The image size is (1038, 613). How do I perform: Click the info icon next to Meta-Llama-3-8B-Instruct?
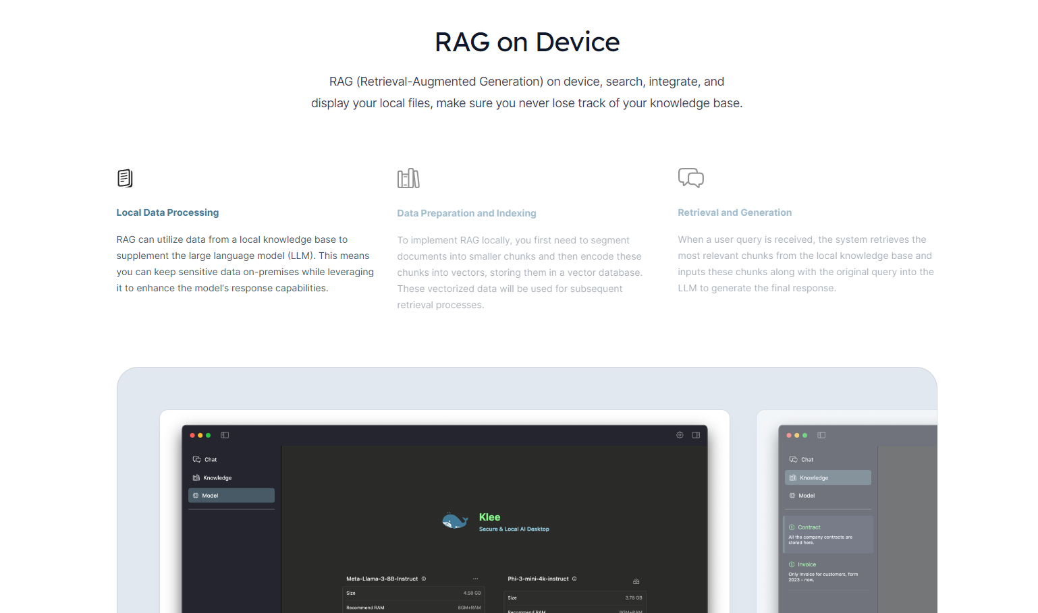(424, 579)
